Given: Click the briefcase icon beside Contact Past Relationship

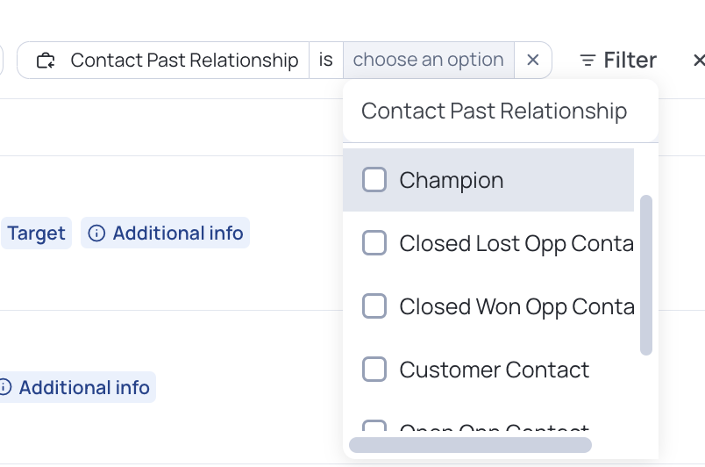Looking at the screenshot, I should 46,61.
